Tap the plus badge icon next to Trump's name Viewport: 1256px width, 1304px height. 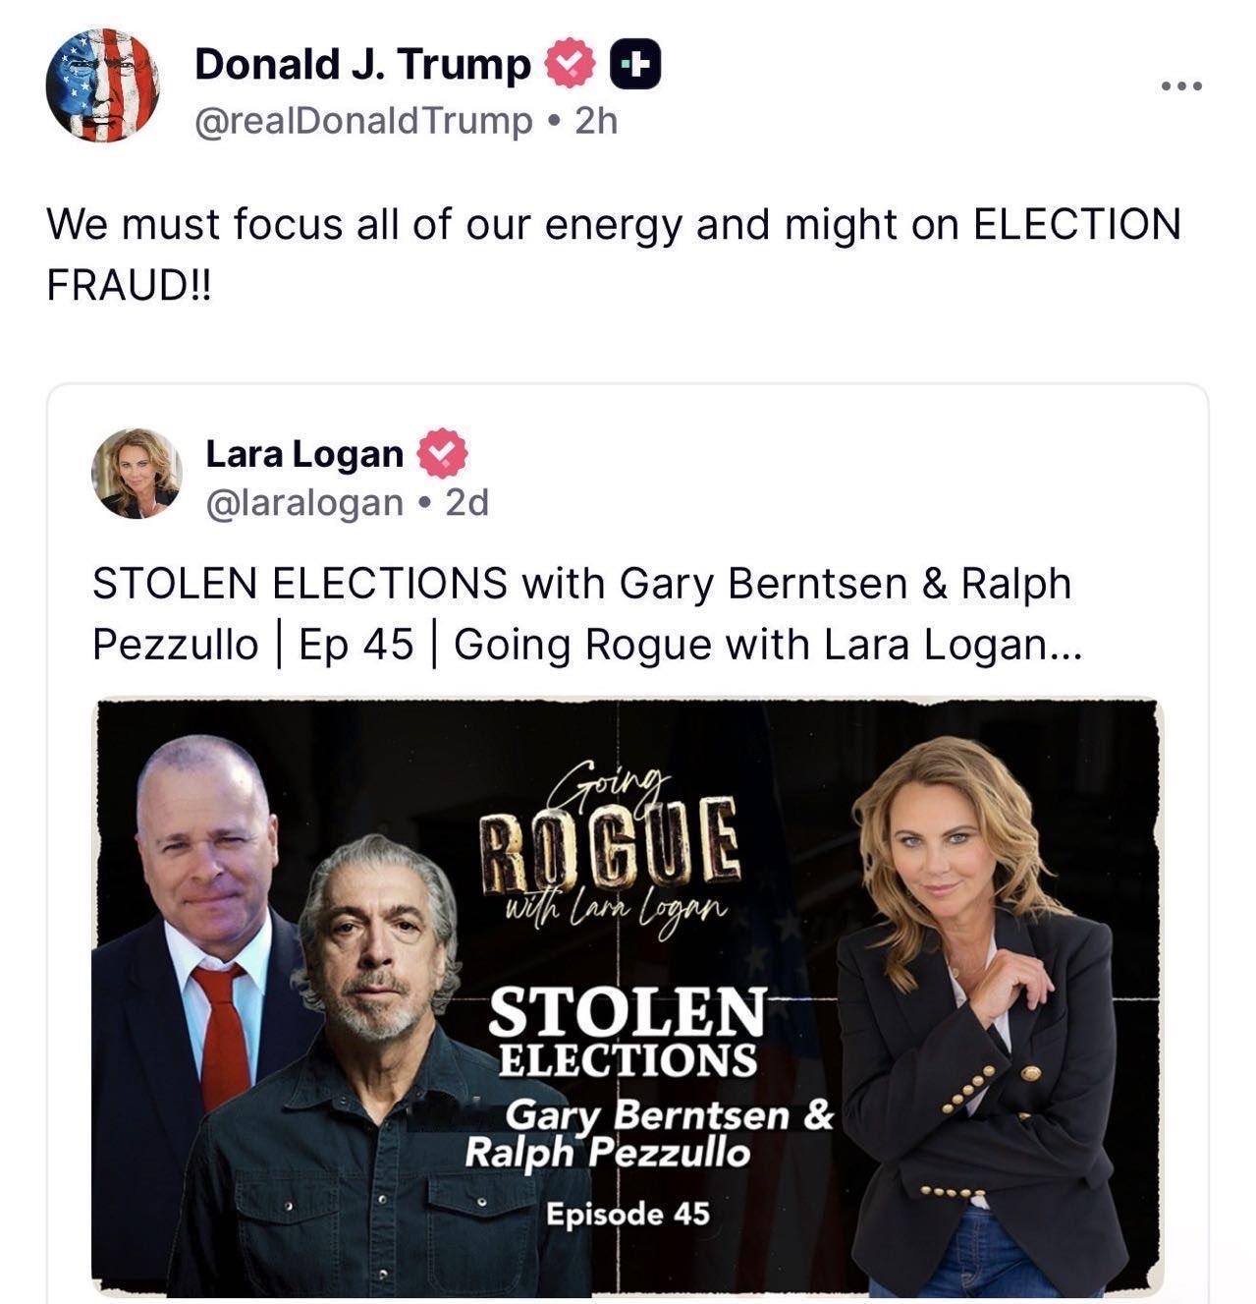pos(635,65)
